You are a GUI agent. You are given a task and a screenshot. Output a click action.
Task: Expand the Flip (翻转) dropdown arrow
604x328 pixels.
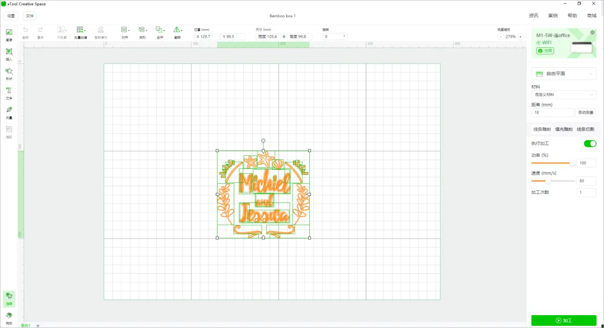[x=181, y=31]
